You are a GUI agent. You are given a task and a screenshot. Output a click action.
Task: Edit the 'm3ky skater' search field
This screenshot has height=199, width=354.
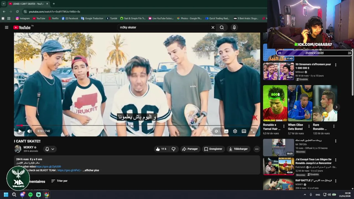[x=164, y=27]
